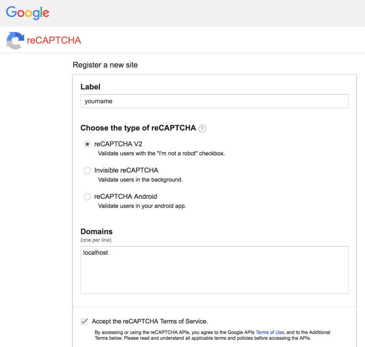Image resolution: width=365 pixels, height=347 pixels.
Task: Open the Terms of Use link
Action: pyautogui.click(x=270, y=332)
